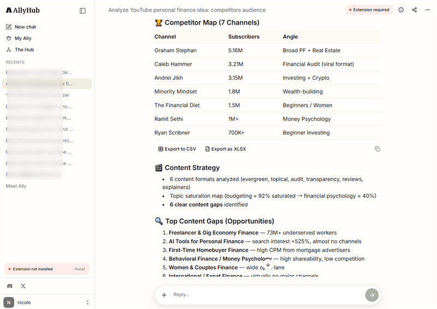Screen dimensions: 437x309
Task: Click the nicole avatar N
Action: 9,302
